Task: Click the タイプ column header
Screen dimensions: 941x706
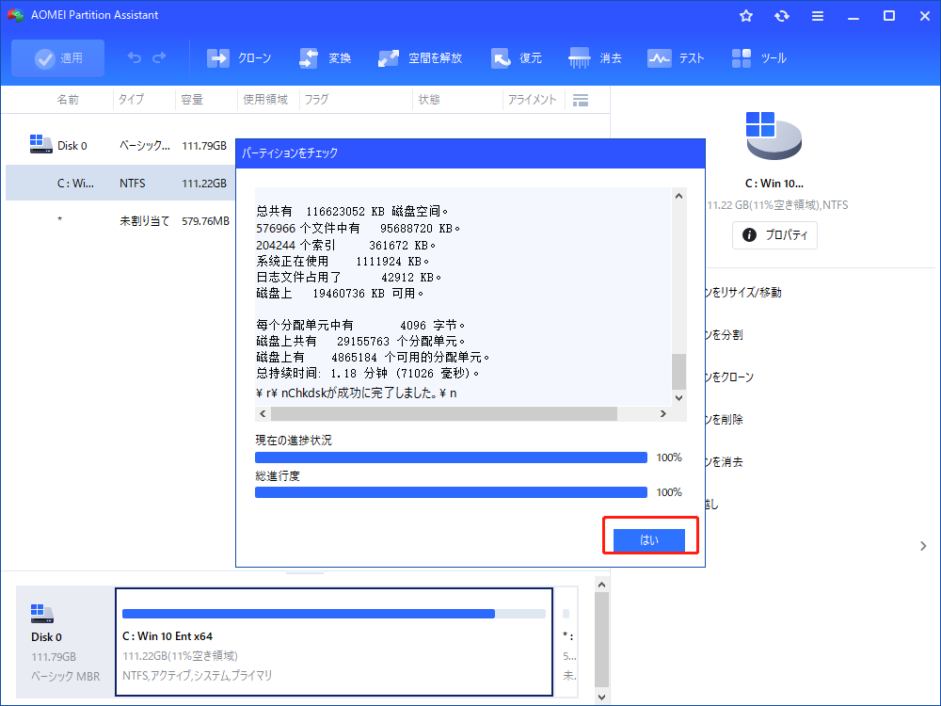Action: coord(131,100)
